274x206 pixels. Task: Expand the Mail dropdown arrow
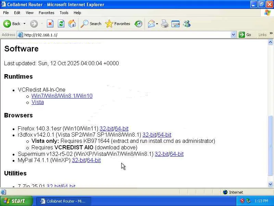pos(157,24)
